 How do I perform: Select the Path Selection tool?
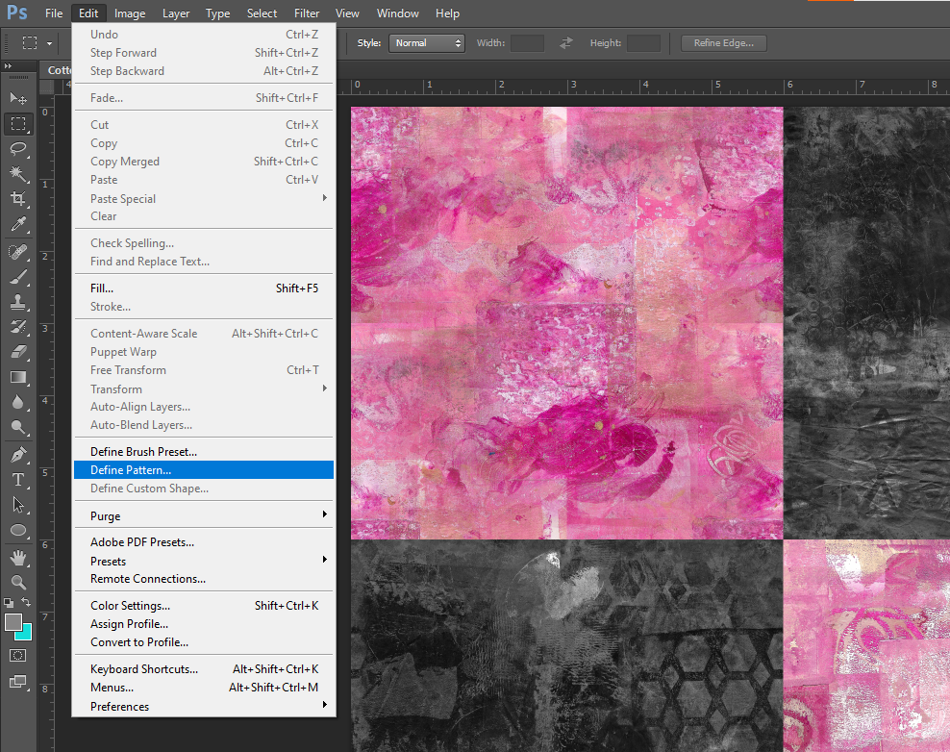click(18, 505)
